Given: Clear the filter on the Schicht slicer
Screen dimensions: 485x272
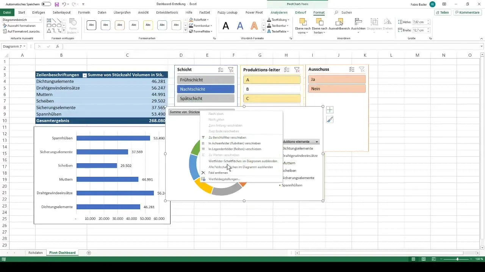Looking at the screenshot, I should (231, 70).
